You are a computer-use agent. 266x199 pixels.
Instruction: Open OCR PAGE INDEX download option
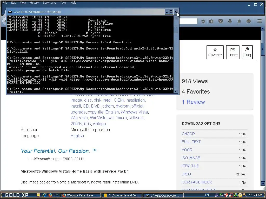pos(197,182)
